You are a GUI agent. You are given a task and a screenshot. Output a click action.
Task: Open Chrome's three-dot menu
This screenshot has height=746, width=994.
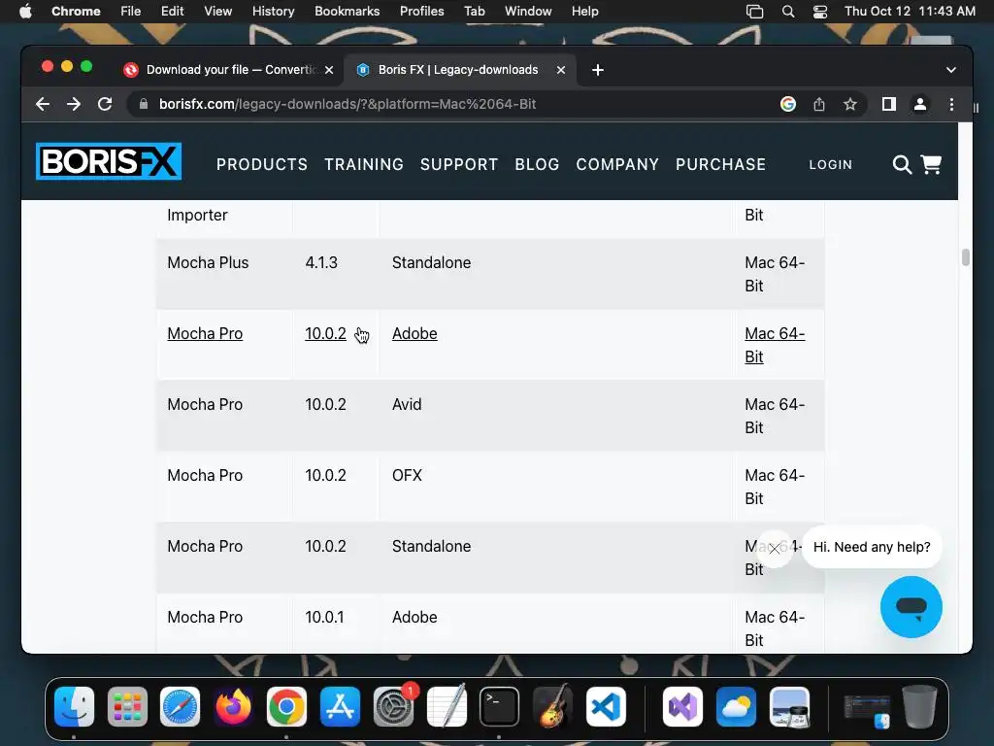click(x=951, y=104)
